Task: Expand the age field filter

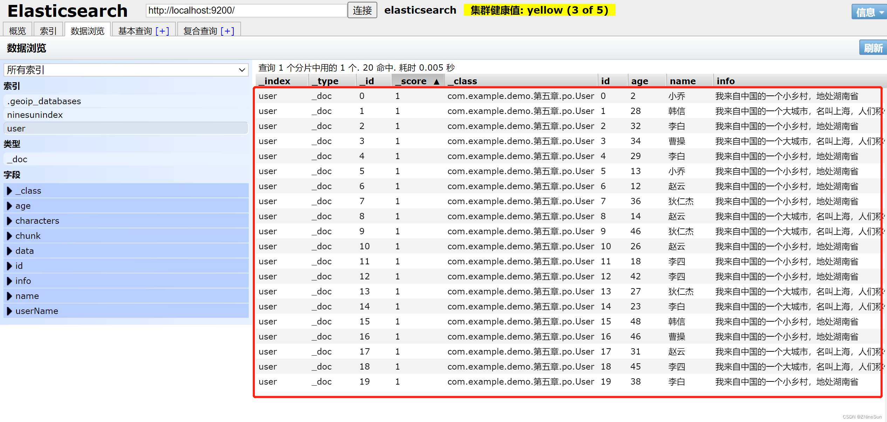Action: 9,206
